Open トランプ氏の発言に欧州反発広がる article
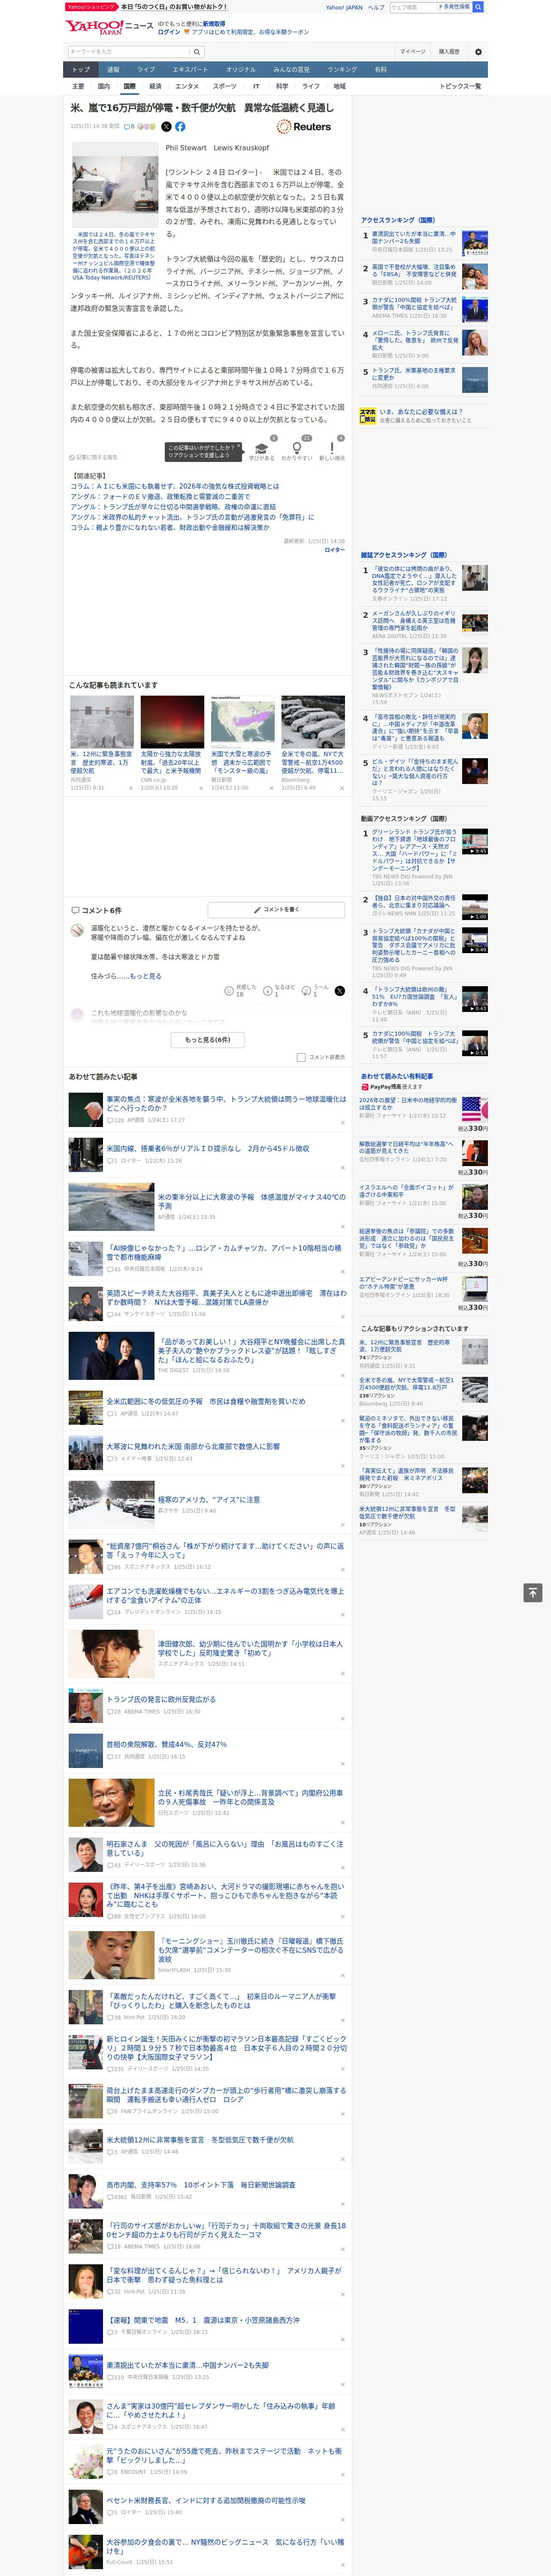Screen dimensions: 551x2576 [x=161, y=1699]
